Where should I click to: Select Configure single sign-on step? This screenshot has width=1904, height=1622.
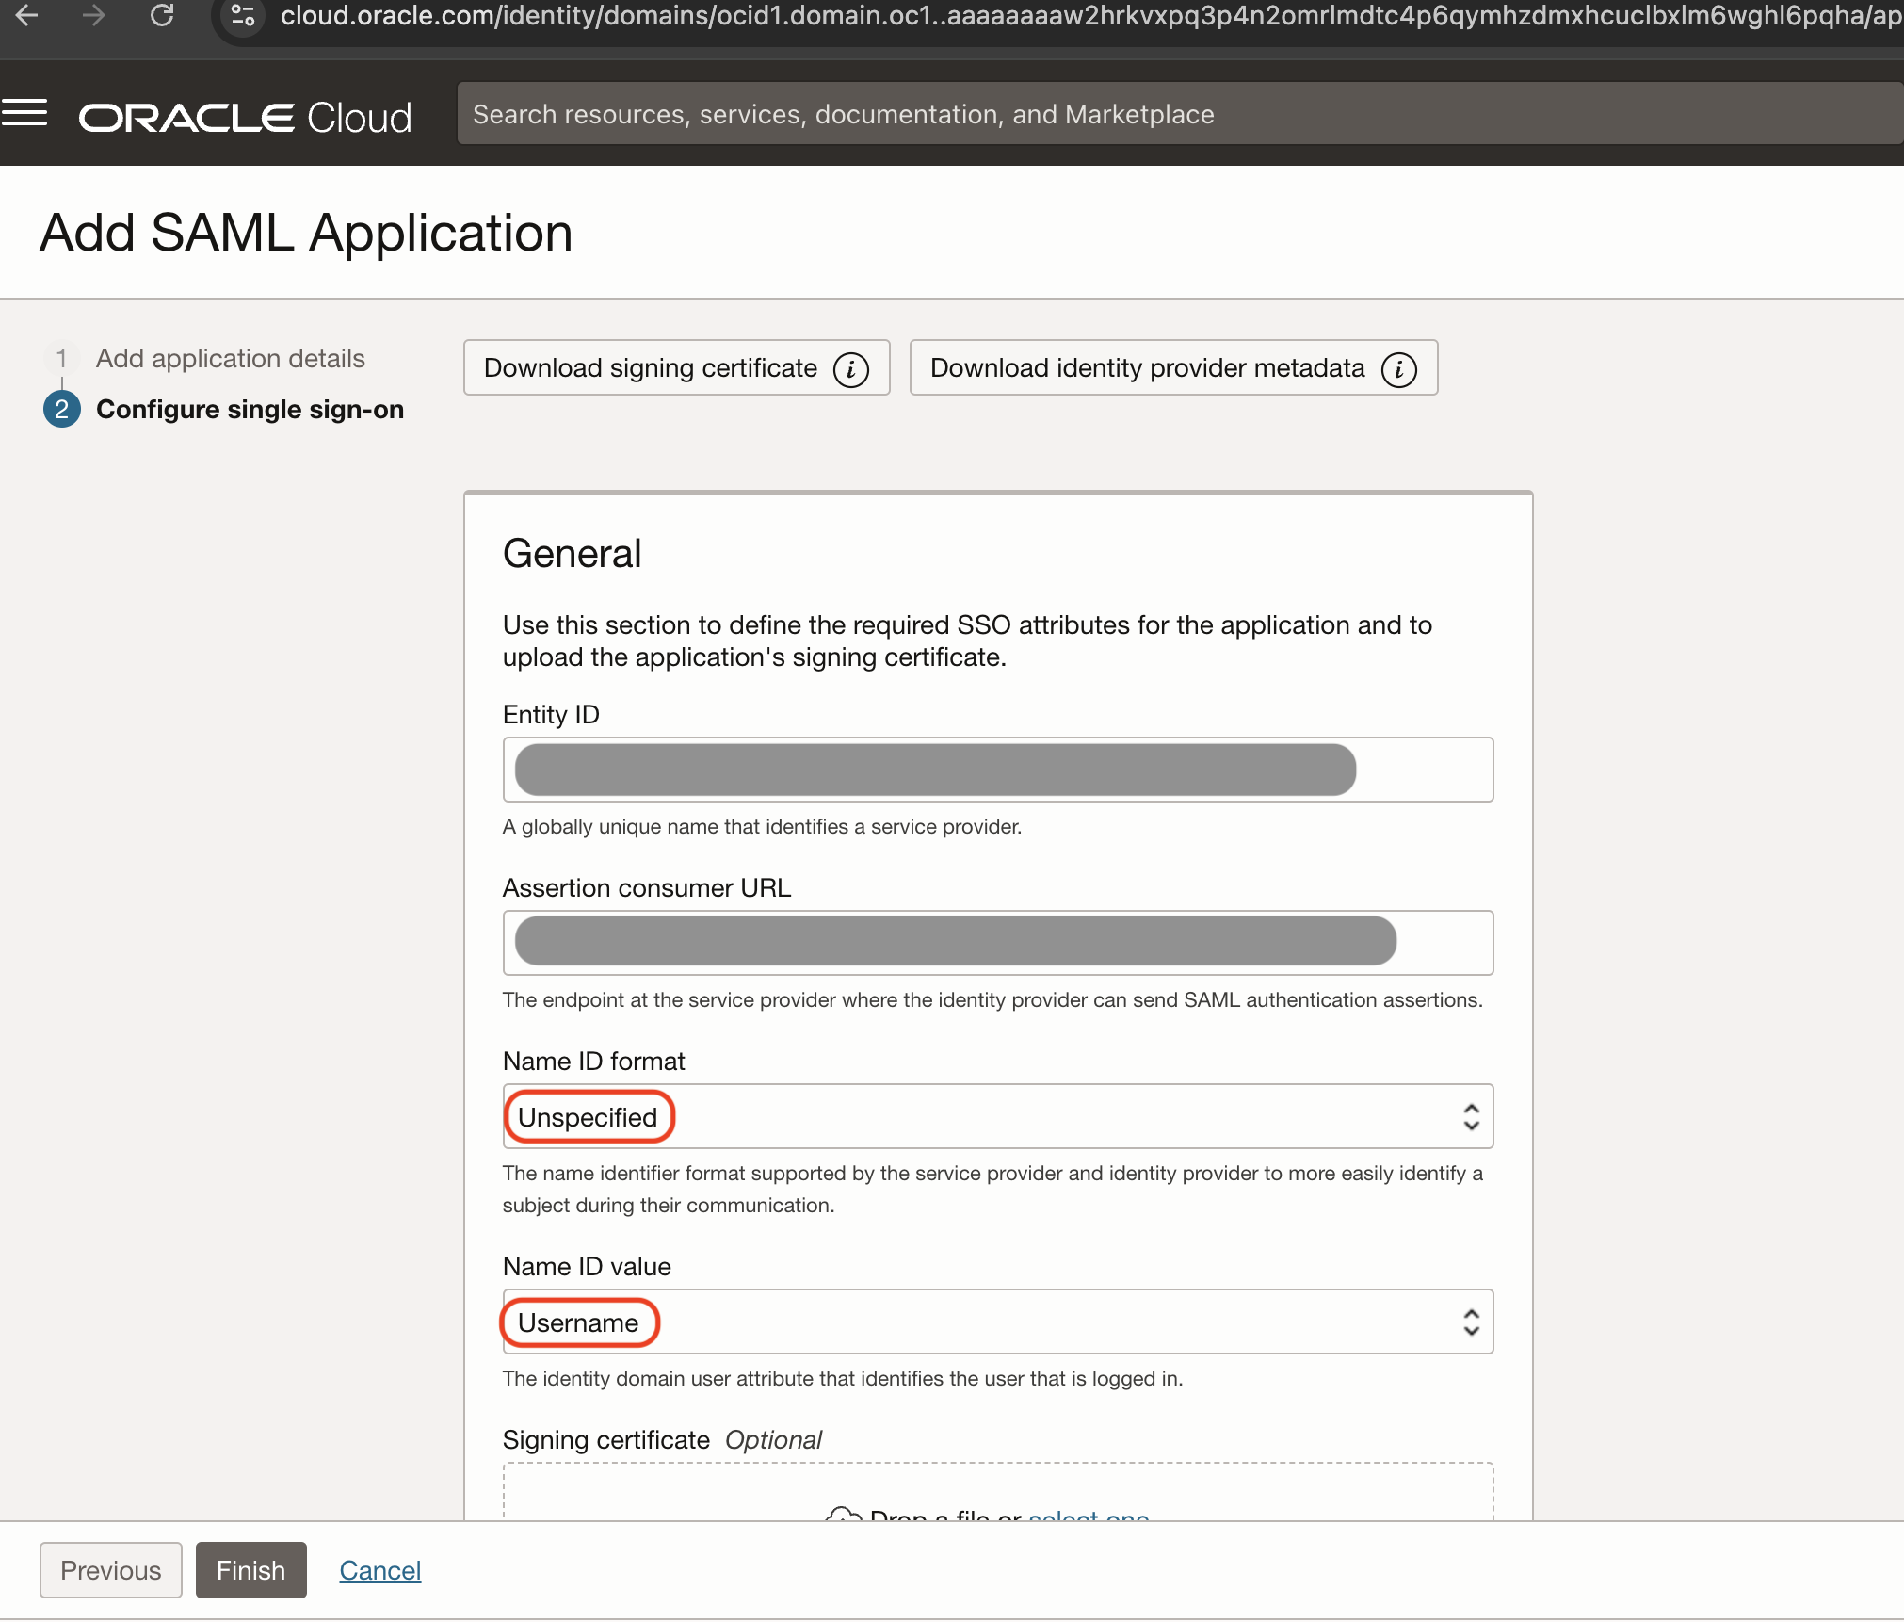[250, 410]
